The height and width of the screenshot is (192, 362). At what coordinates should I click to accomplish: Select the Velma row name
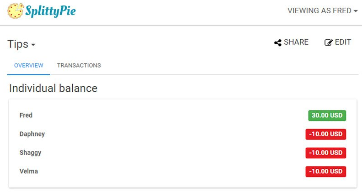(29, 171)
